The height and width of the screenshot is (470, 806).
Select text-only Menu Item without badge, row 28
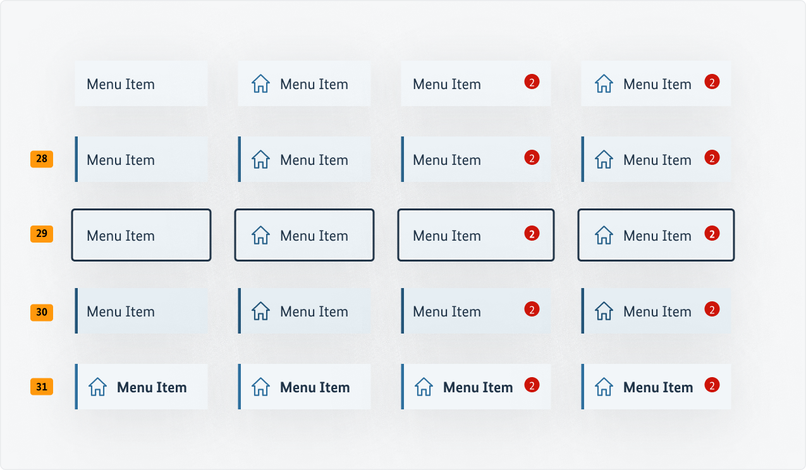click(121, 160)
